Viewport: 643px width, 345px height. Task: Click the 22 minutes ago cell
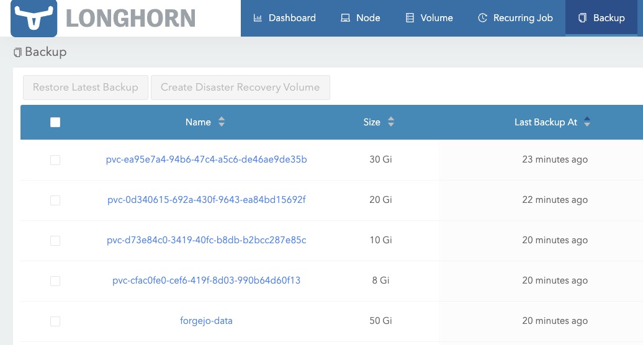click(555, 200)
